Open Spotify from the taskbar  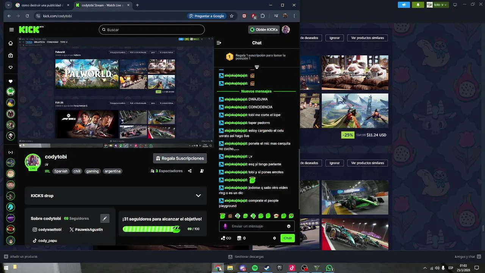click(255, 268)
